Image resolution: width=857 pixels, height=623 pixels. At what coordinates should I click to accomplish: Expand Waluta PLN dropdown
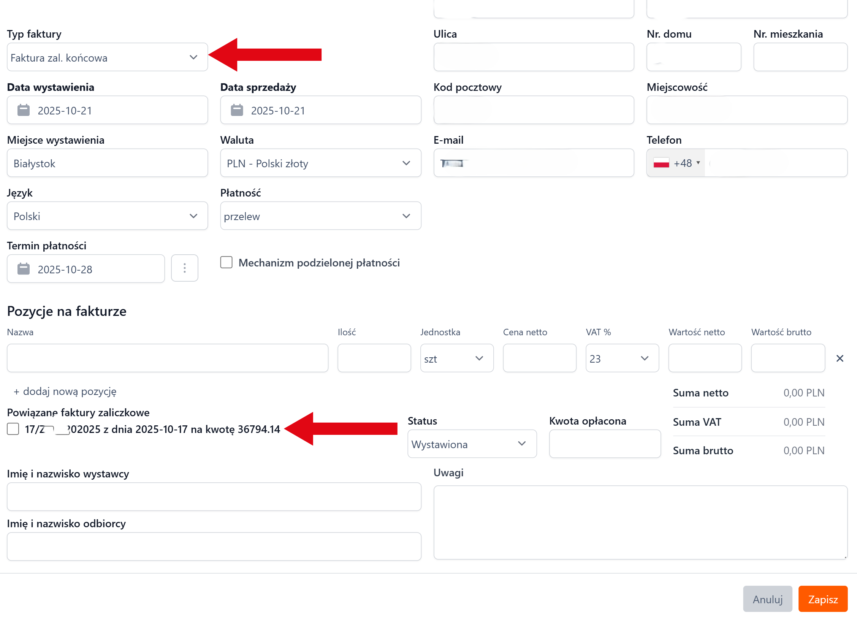[320, 163]
